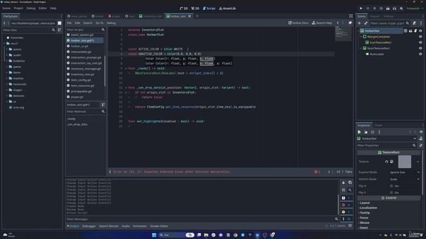Toggle distraction-free fullscreen editor icon
This screenshot has width=426, height=239.
351,16
